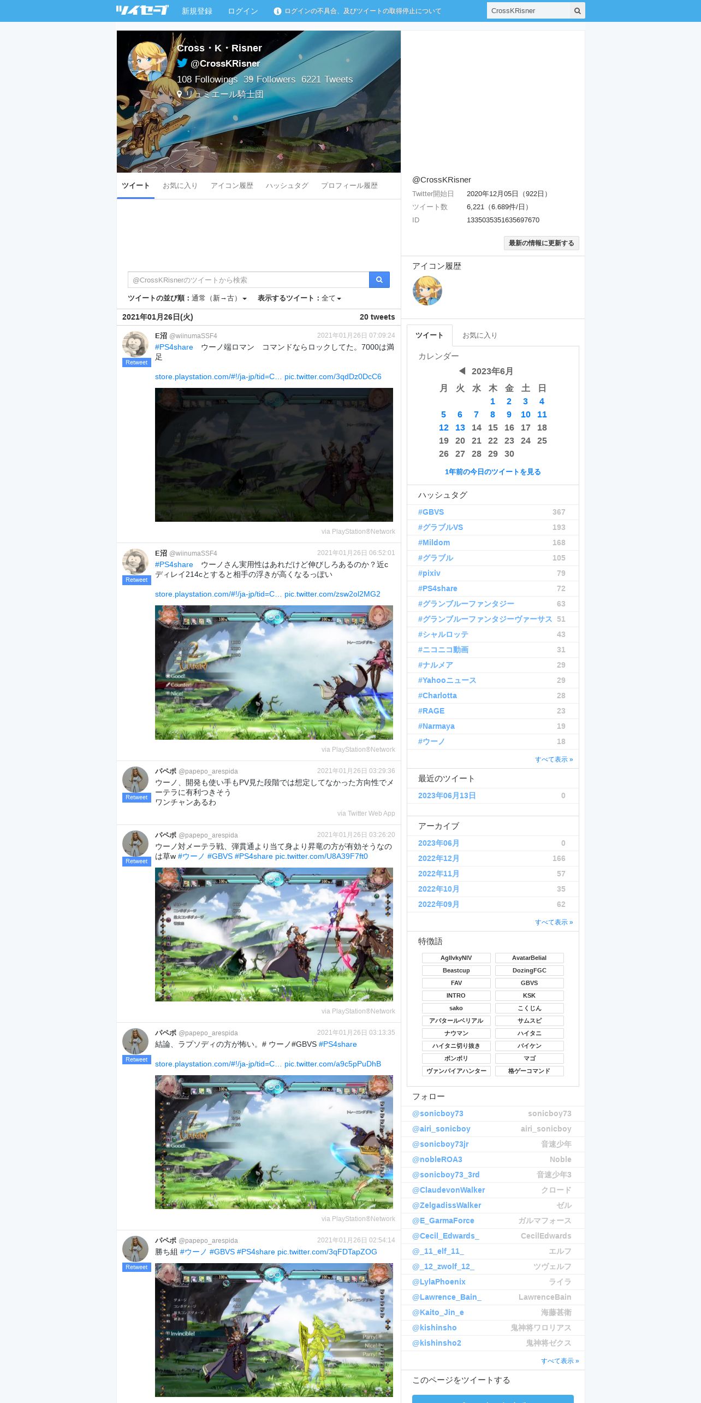Click the AvatarBelial keyword button
The image size is (701, 1403).
tap(529, 958)
